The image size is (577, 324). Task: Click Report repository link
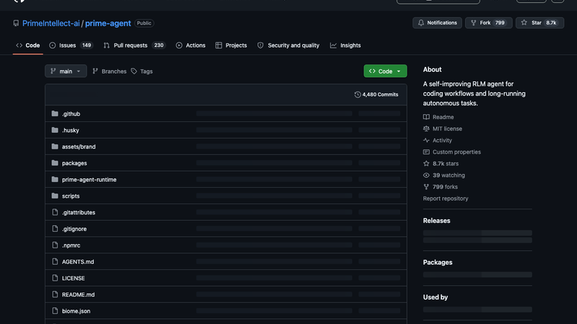(x=446, y=198)
